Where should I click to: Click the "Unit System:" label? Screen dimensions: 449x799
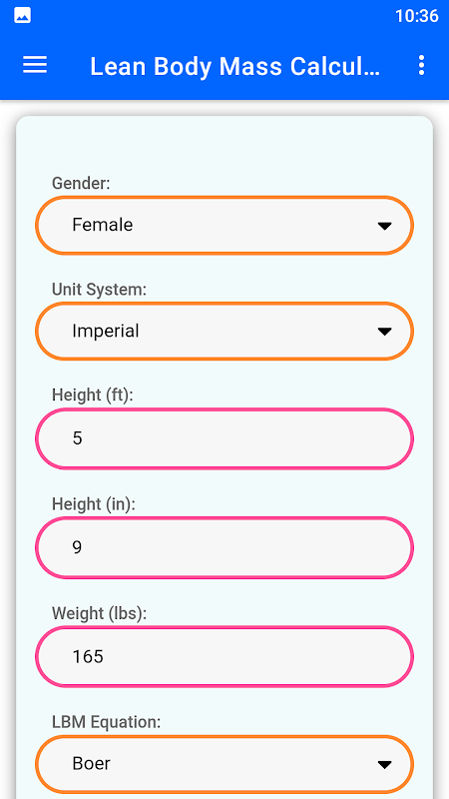click(99, 290)
